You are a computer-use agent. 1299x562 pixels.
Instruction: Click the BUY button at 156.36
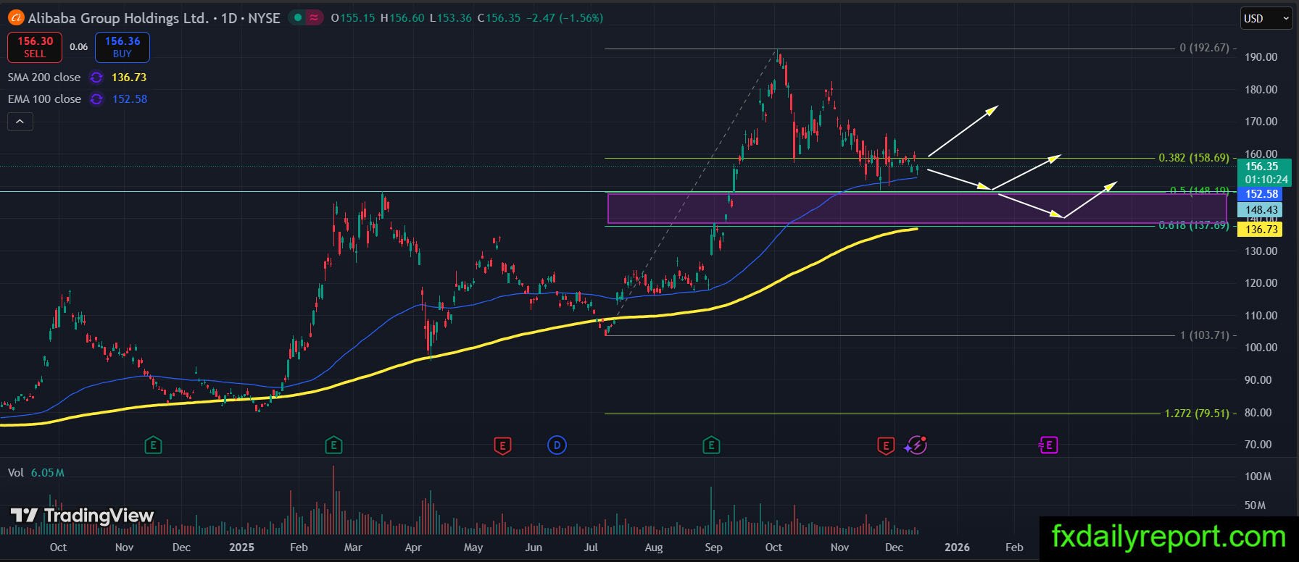pos(123,47)
